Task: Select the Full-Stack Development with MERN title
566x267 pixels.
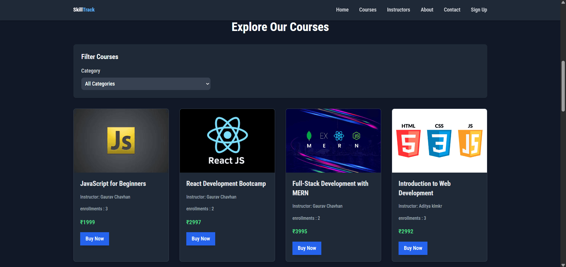Action: (x=330, y=188)
